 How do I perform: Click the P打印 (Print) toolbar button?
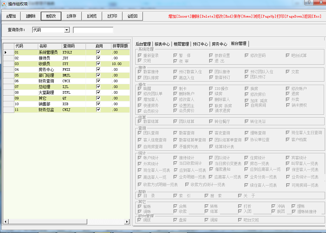[x=112, y=16]
